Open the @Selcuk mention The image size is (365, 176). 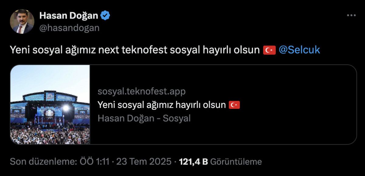pos(299,50)
